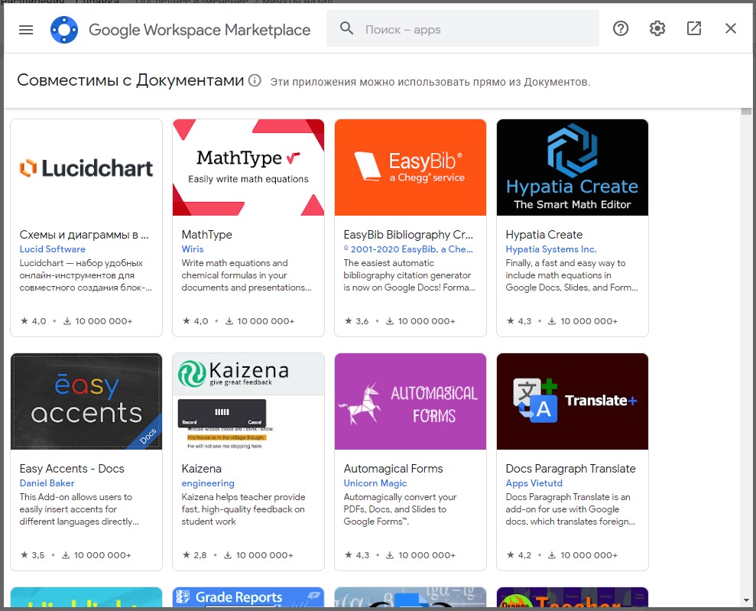Click the EasyBib 3,6 star rating
Image resolution: width=756 pixels, height=611 pixels.
click(x=356, y=321)
